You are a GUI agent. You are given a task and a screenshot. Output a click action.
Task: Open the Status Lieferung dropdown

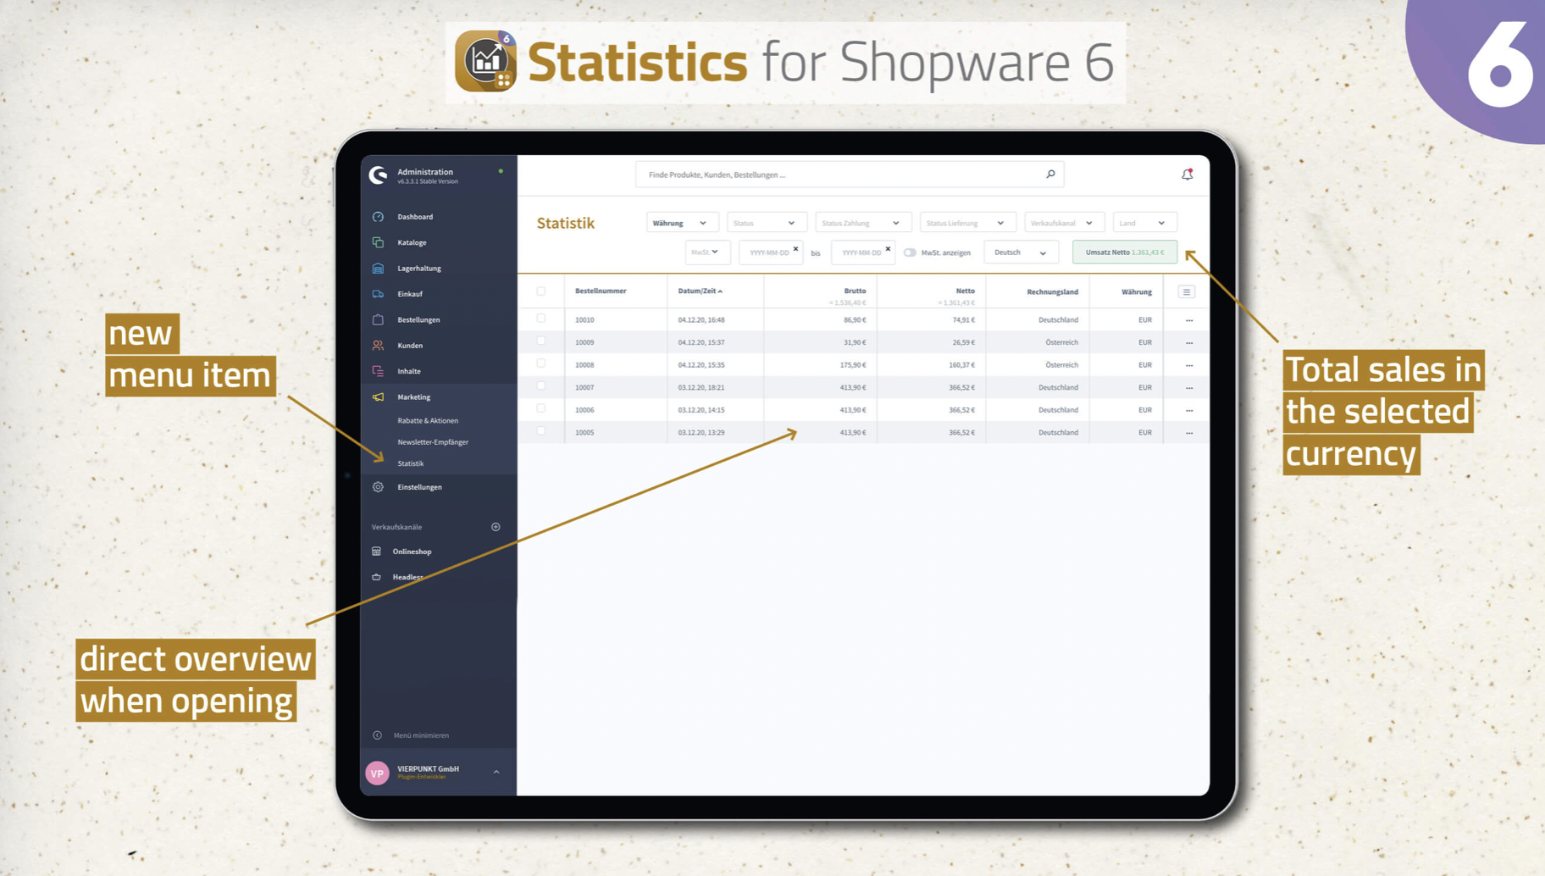tap(967, 223)
